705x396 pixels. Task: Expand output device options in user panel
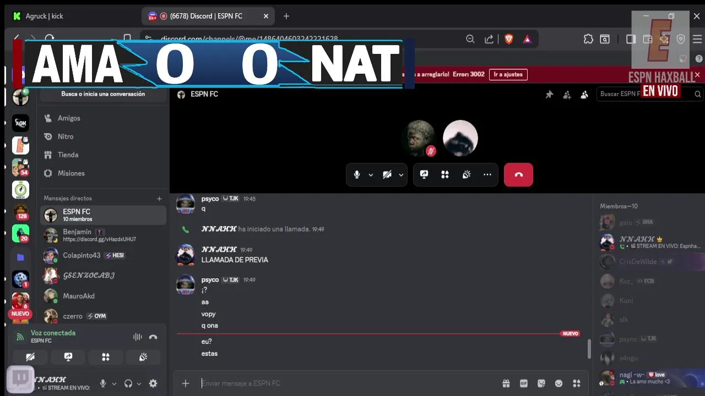[139, 384]
